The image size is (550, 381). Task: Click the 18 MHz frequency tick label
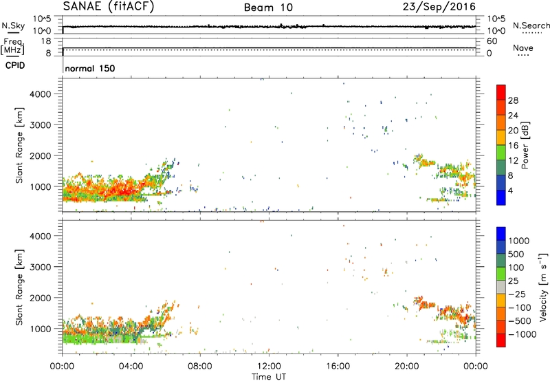point(46,41)
